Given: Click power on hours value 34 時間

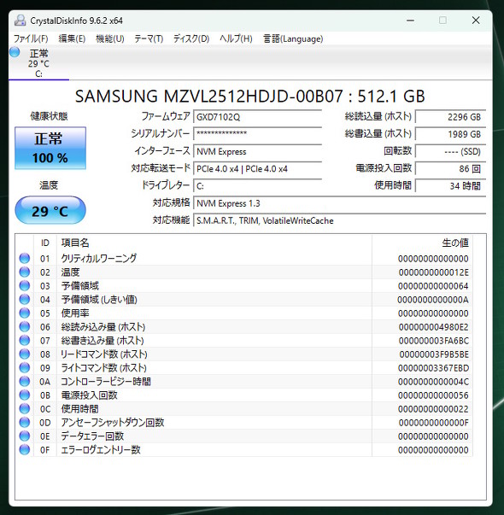Looking at the screenshot, I should click(x=451, y=186).
